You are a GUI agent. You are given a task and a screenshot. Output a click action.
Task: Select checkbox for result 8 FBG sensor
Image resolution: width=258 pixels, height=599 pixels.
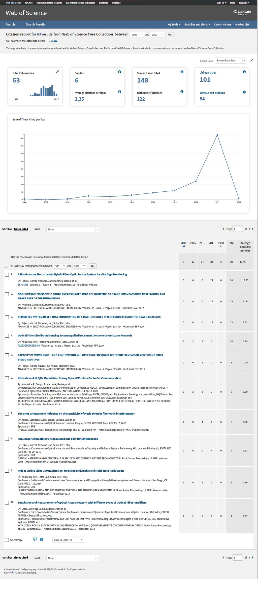[7, 439]
